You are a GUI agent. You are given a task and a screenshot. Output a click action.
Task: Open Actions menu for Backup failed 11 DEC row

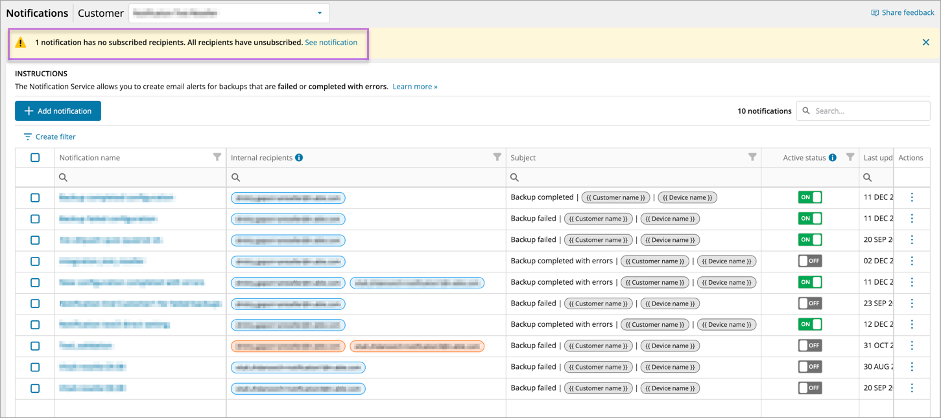click(912, 219)
